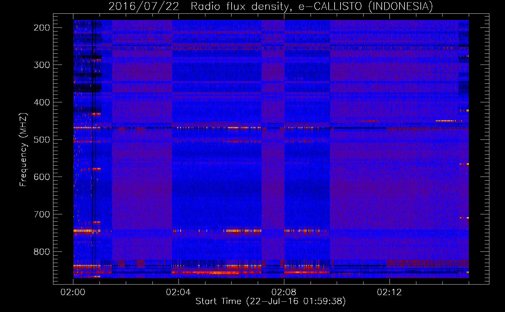Select the 600 frequency tick label
The width and height of the screenshot is (505, 312).
[42, 177]
